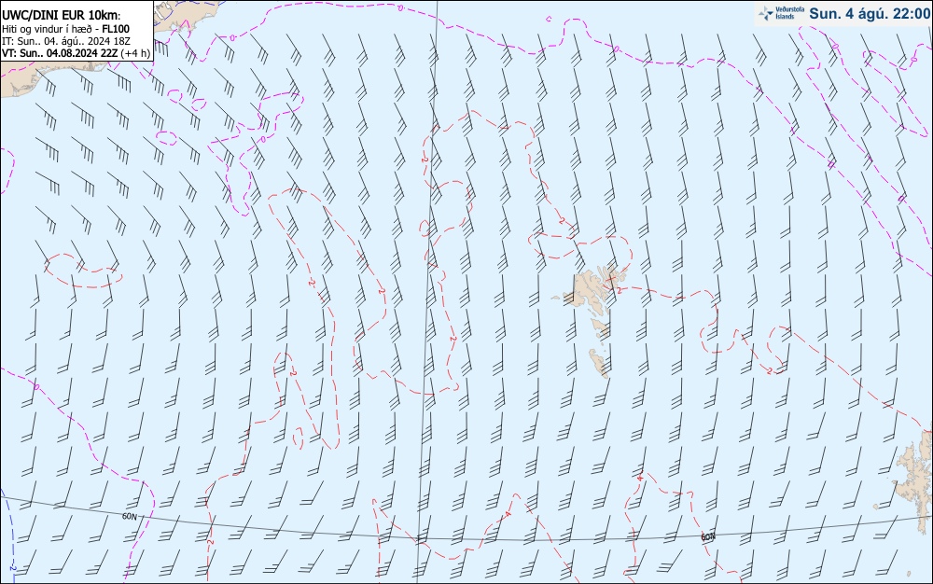Click the 'Sun. 4 ágú. 22:00' timestamp

(870, 13)
